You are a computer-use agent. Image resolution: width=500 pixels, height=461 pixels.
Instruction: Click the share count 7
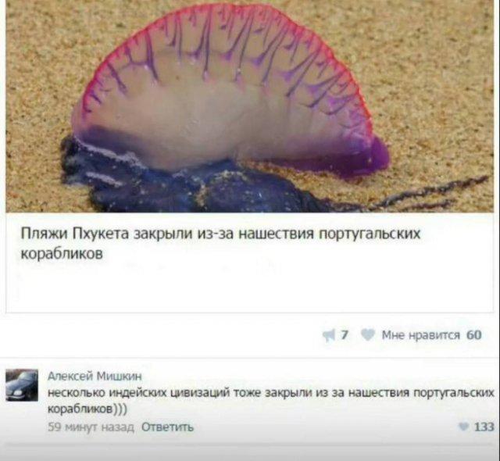tap(345, 335)
